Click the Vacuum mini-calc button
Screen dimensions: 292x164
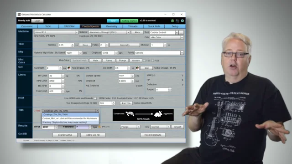[136, 61]
